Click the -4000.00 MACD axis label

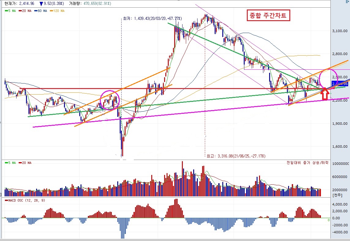(x=340, y=232)
